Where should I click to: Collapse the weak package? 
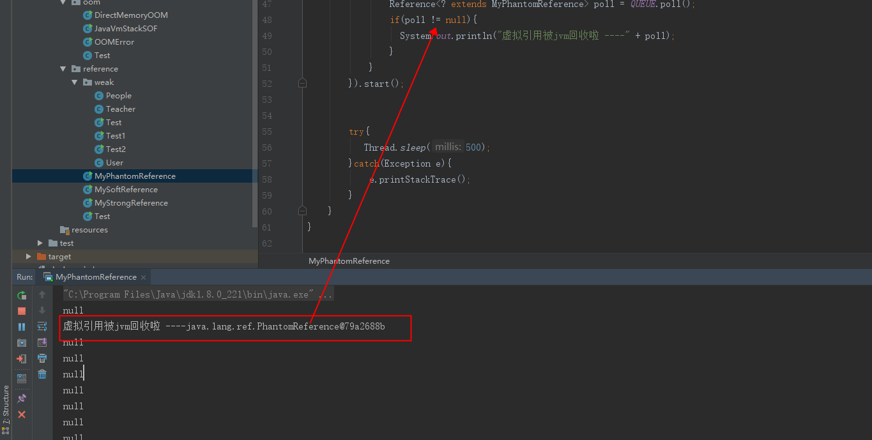click(x=75, y=82)
